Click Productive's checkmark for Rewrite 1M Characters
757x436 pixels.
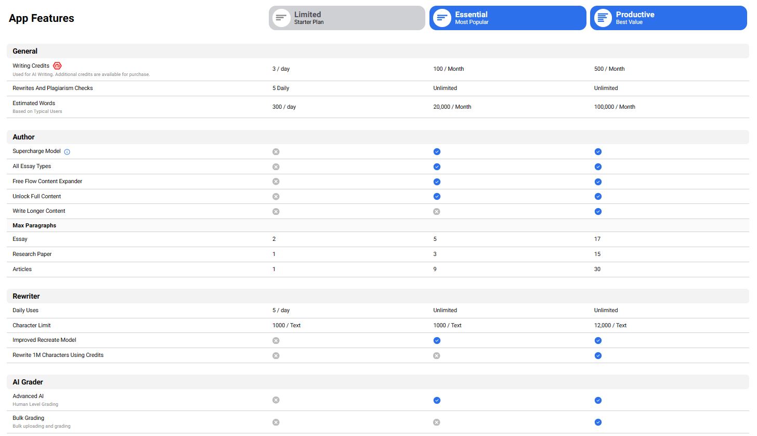coord(598,355)
